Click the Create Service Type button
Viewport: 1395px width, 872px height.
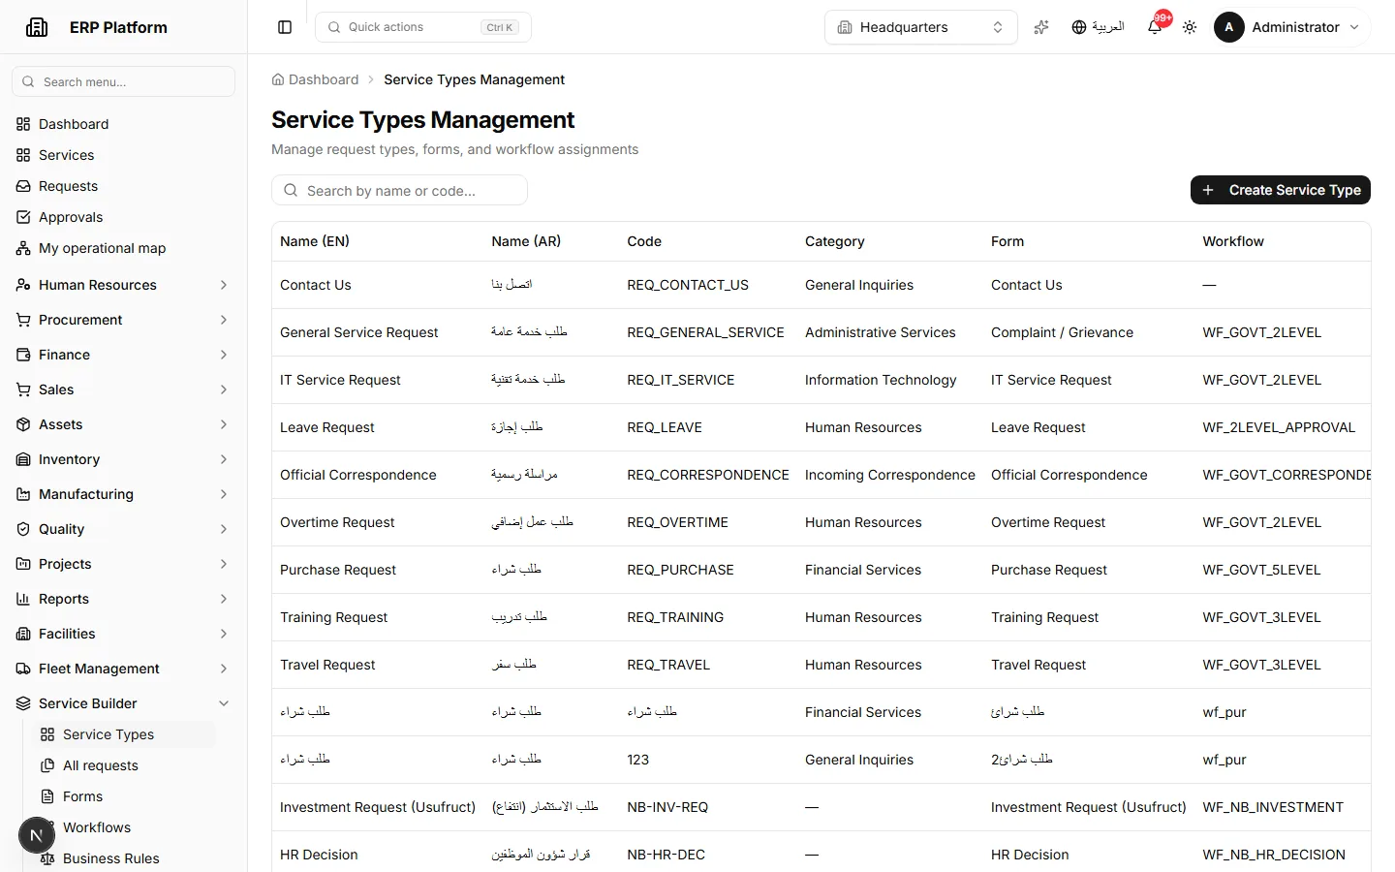click(1280, 190)
